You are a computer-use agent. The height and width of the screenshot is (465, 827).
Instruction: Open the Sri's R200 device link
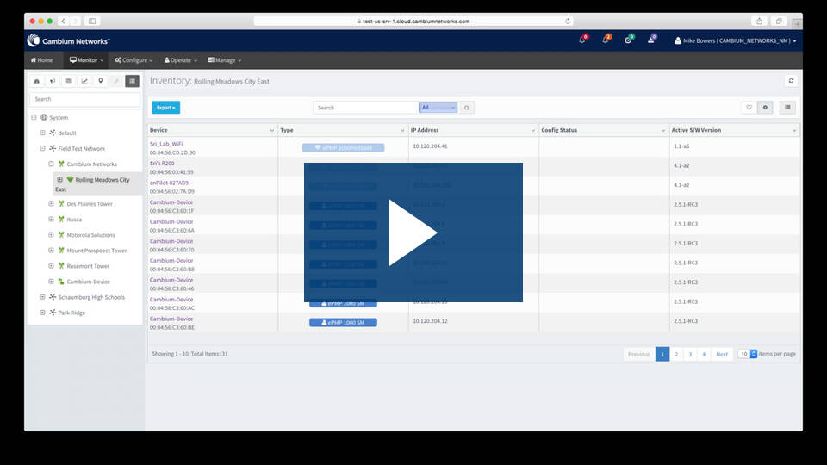click(162, 164)
